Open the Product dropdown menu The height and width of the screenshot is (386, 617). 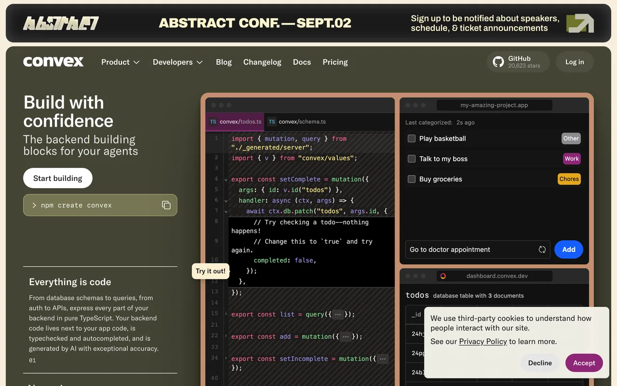(x=120, y=62)
